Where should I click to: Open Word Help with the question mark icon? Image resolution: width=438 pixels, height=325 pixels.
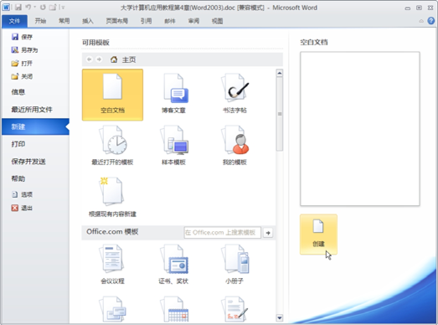(x=431, y=21)
